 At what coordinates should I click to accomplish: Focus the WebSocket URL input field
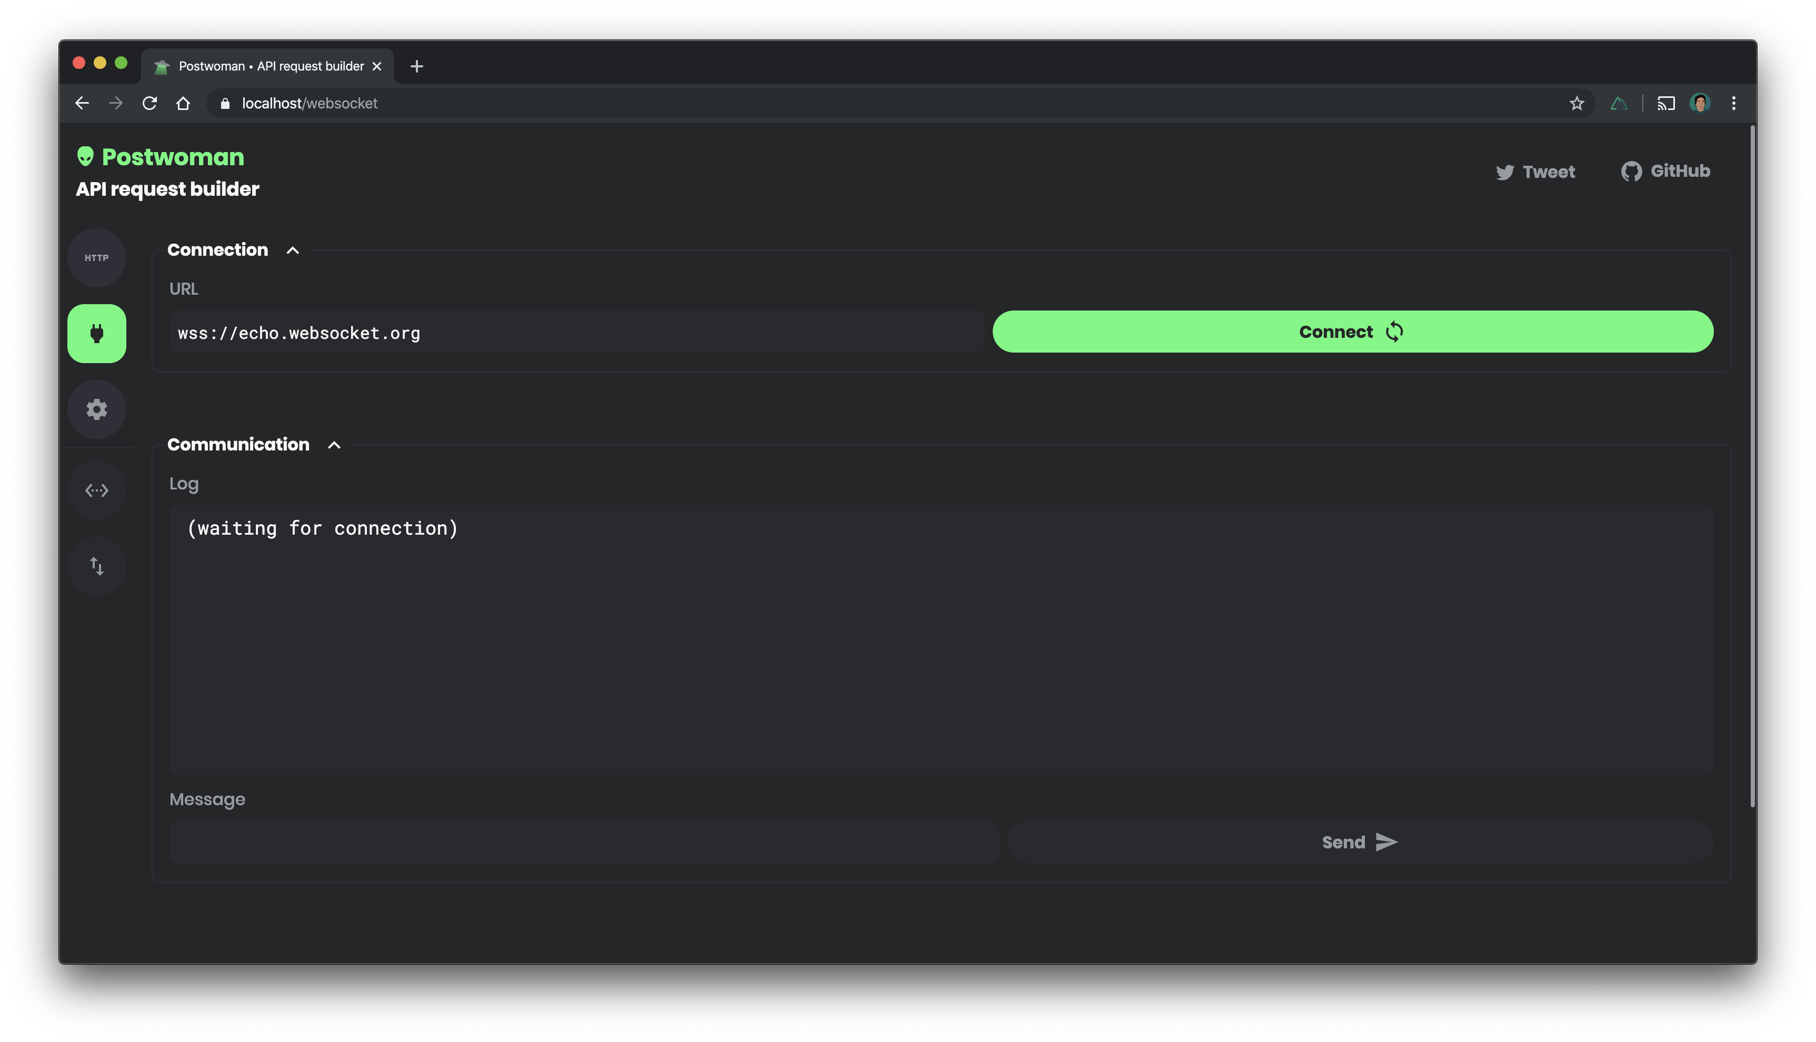click(575, 333)
